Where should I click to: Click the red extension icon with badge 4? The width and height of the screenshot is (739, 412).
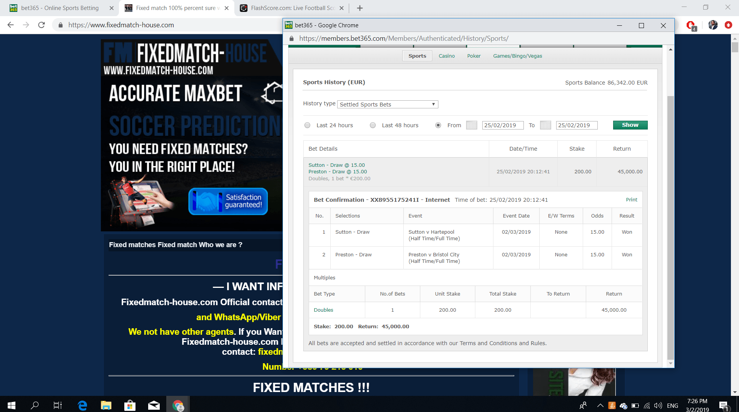click(x=691, y=26)
